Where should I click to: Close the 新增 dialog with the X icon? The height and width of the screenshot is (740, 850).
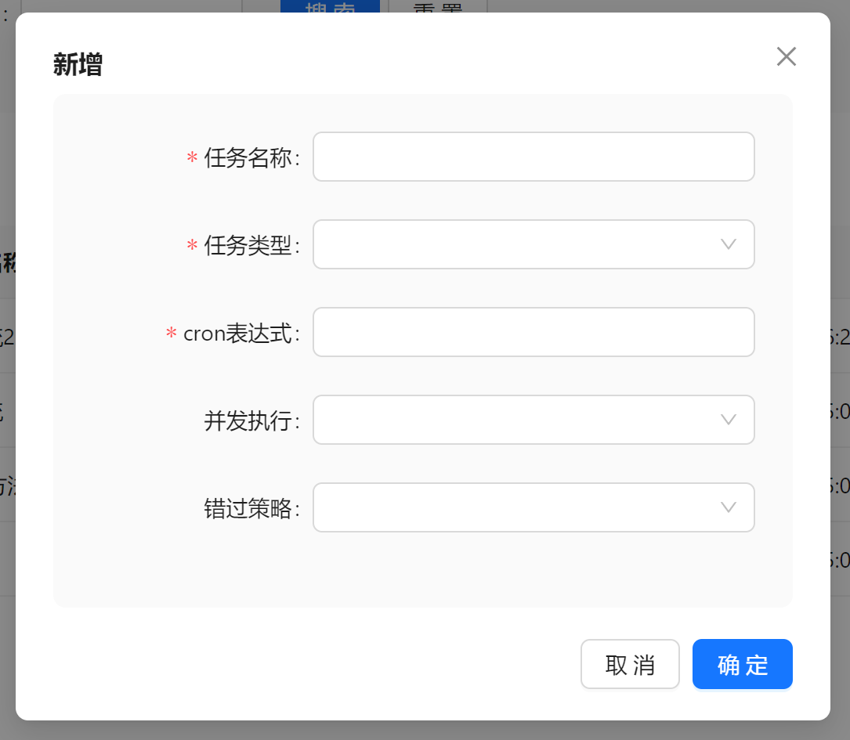coord(786,56)
